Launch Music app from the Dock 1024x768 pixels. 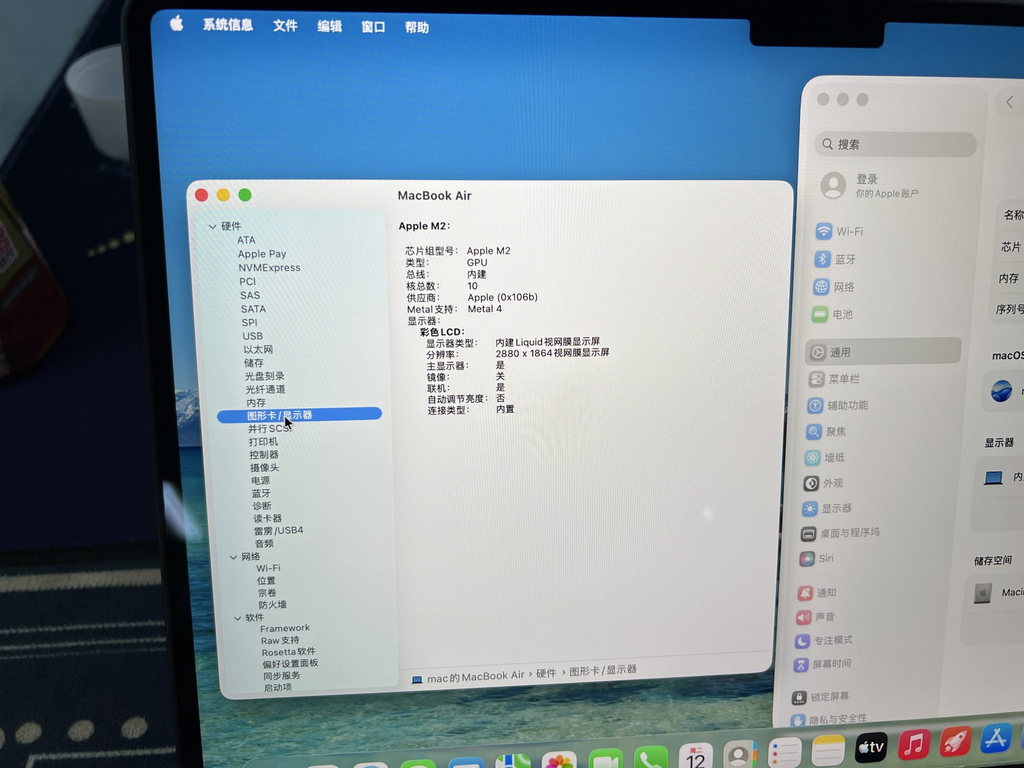coord(914,744)
